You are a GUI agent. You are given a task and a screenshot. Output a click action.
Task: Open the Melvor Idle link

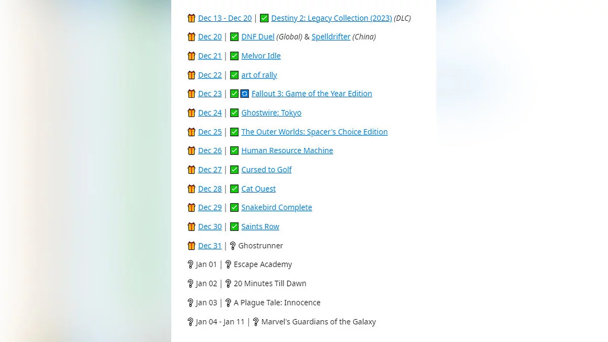261,56
